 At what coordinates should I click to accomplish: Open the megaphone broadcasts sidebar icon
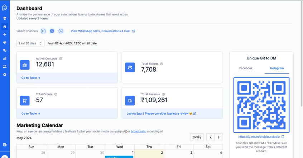pyautogui.click(x=5, y=42)
